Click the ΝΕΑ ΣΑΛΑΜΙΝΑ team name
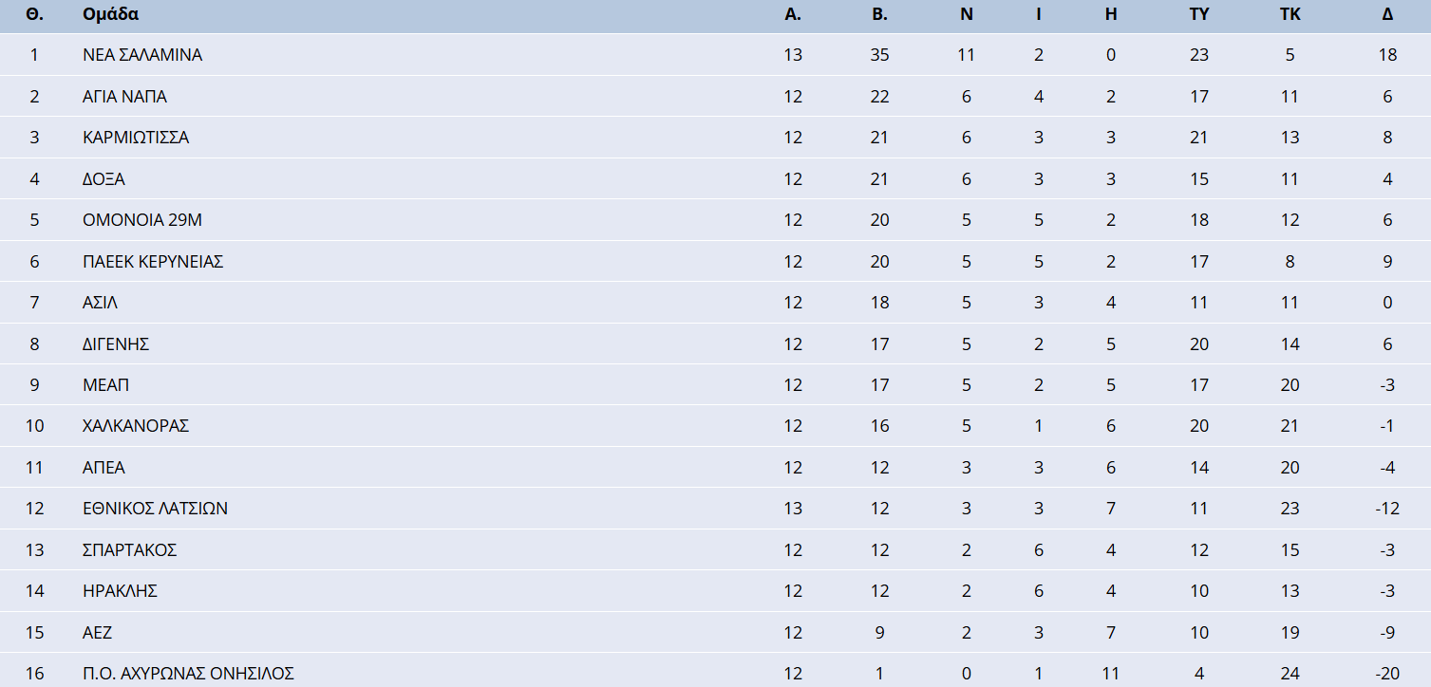 point(142,55)
